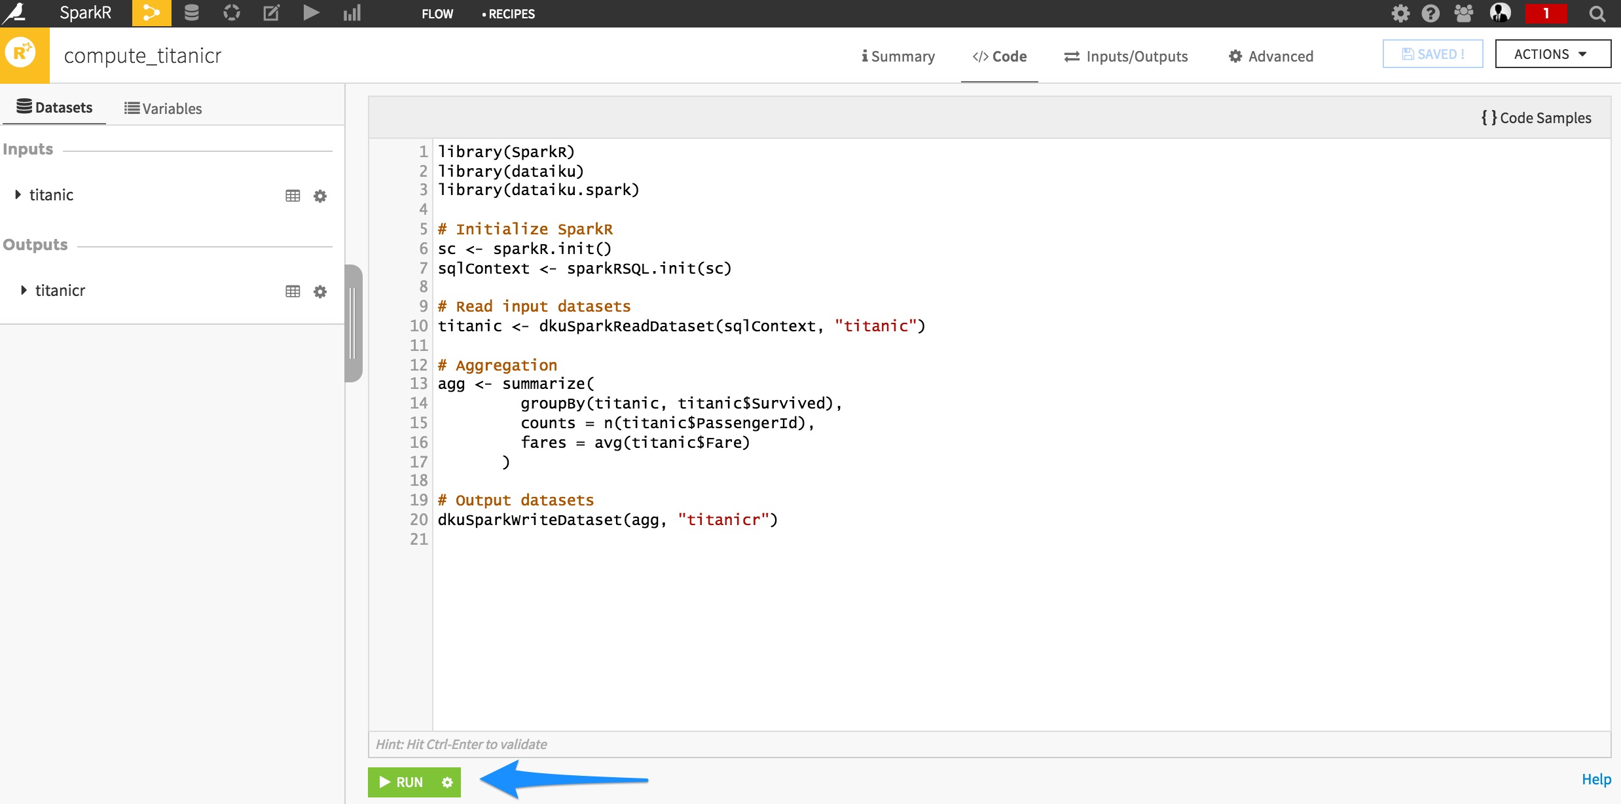Open Code Samples
Viewport: 1621px width, 804px height.
(1536, 118)
